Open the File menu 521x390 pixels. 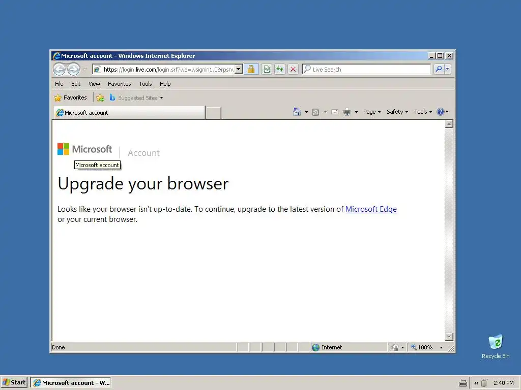[59, 84]
